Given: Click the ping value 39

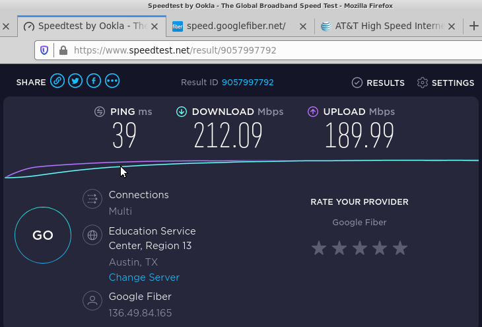Looking at the screenshot, I should tap(124, 135).
